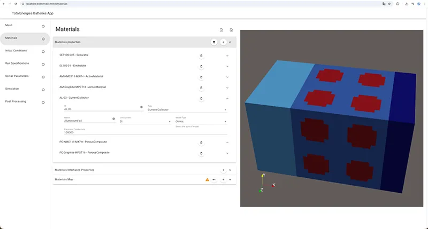Delete the SEP100-025 Separator material

201,56
